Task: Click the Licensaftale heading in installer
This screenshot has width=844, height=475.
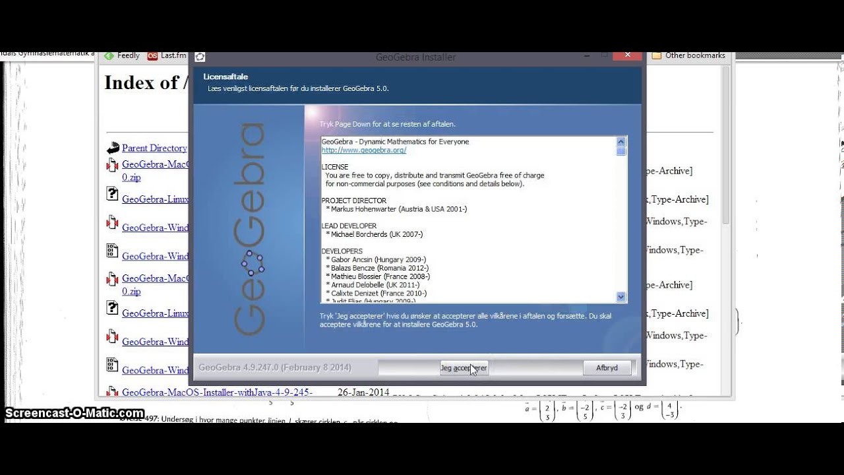Action: [226, 77]
